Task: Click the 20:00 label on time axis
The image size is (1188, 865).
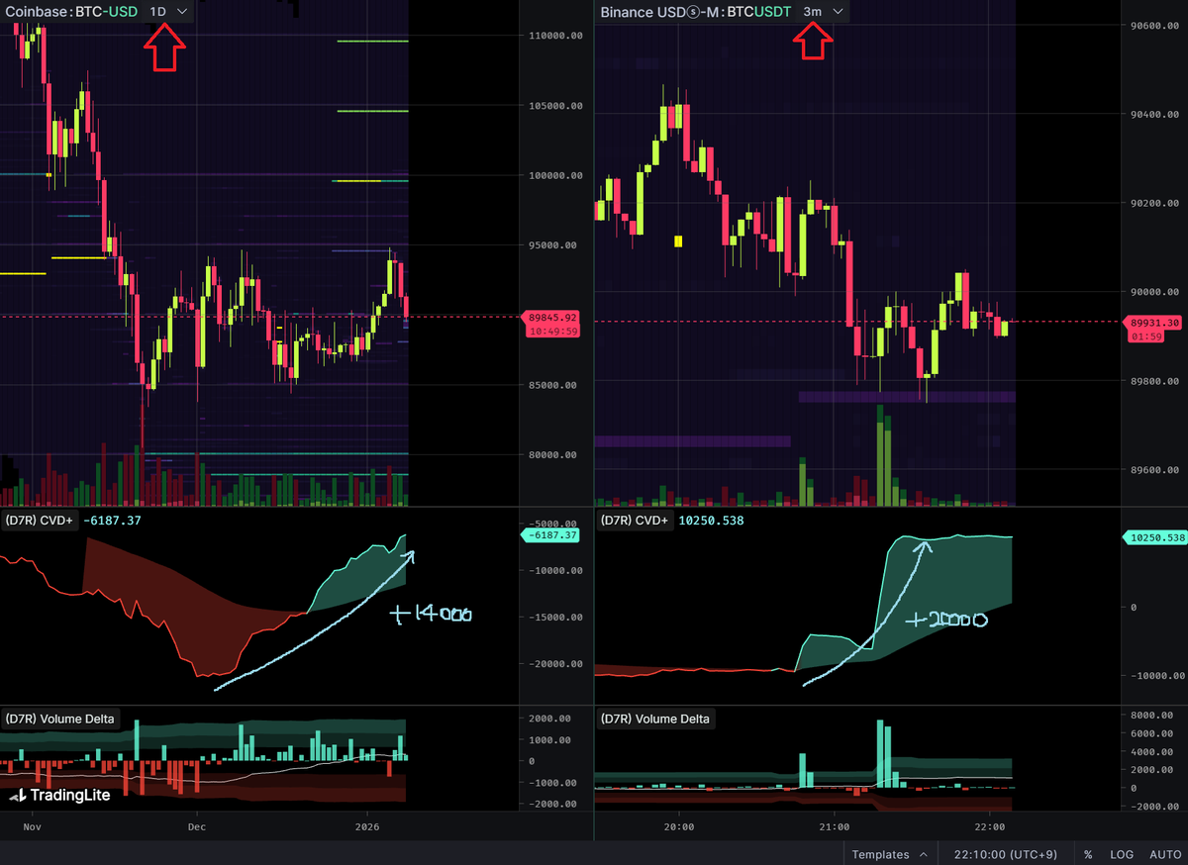Action: coord(677,826)
